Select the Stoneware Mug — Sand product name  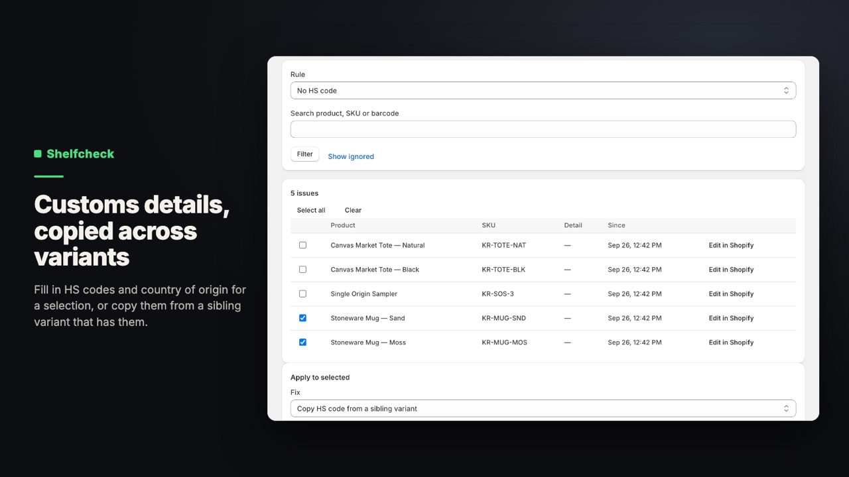367,318
